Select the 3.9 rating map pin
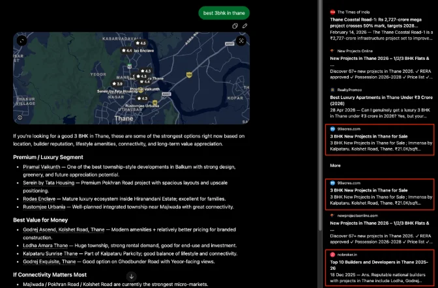This screenshot has height=288, width=438. (117, 83)
